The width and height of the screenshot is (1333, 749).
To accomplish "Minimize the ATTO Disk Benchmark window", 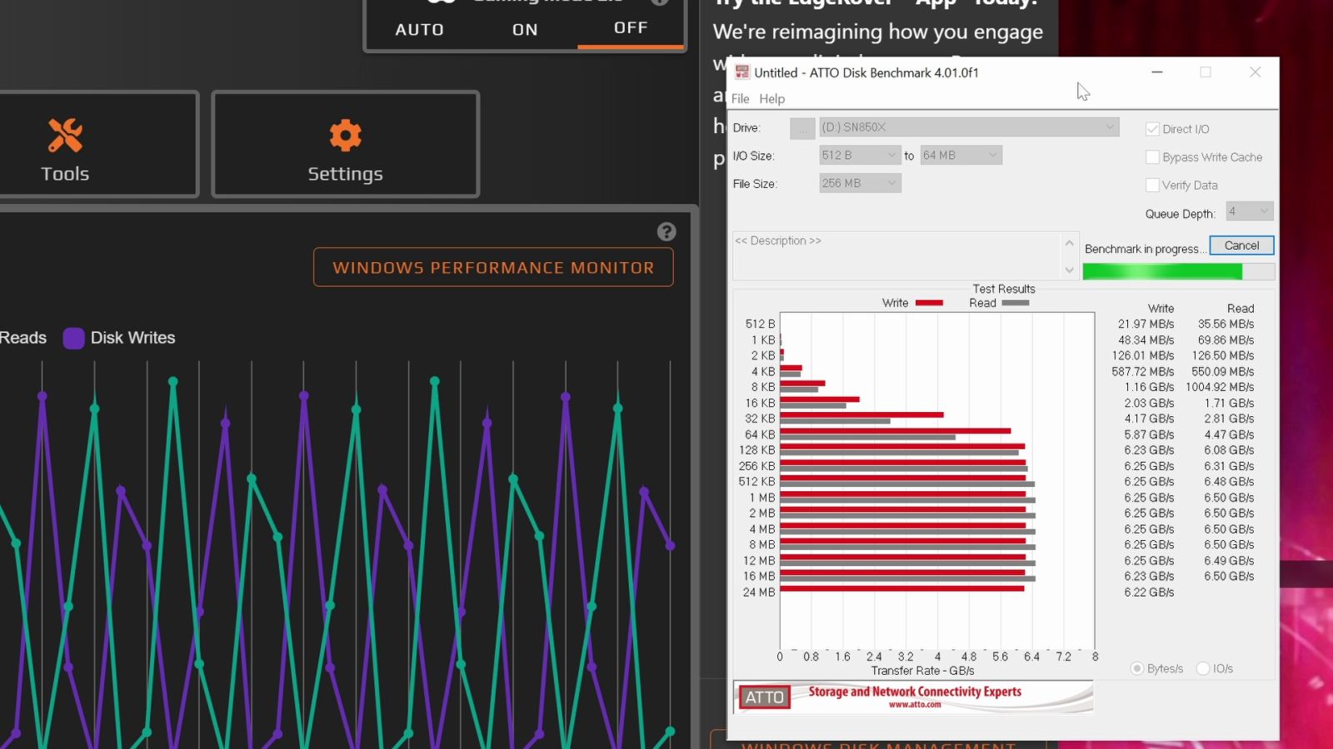I will [x=1157, y=72].
